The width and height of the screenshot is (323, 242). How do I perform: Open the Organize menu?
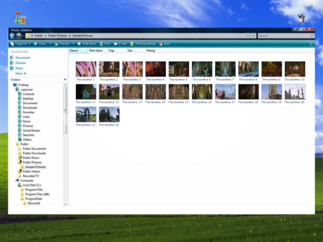pos(20,44)
